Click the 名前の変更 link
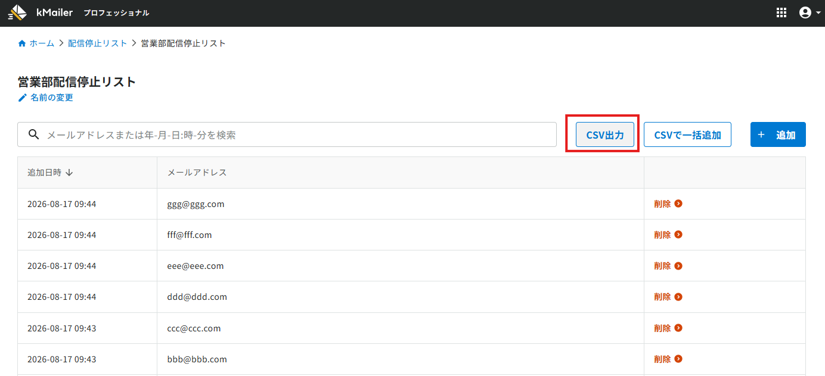 click(x=52, y=98)
